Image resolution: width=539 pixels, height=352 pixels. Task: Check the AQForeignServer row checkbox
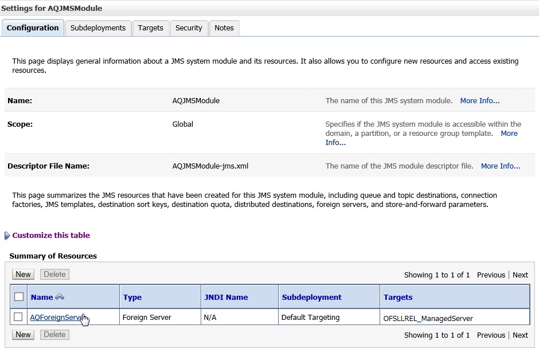18,316
